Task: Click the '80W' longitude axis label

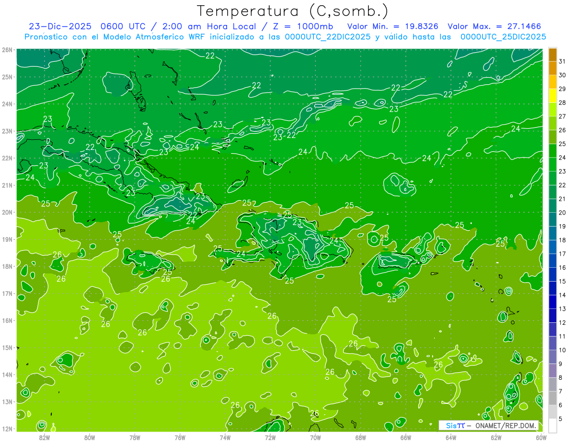Action: pos(89,437)
